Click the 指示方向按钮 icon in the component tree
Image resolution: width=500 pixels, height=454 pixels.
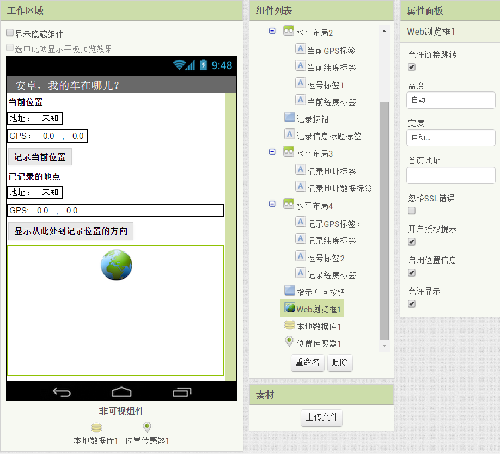290,291
